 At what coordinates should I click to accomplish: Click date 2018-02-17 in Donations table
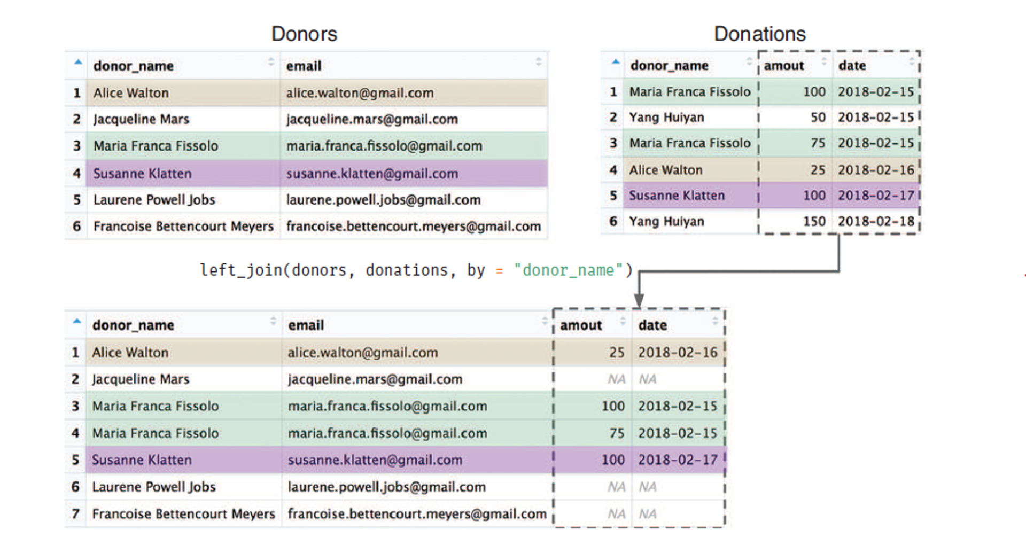pyautogui.click(x=876, y=196)
